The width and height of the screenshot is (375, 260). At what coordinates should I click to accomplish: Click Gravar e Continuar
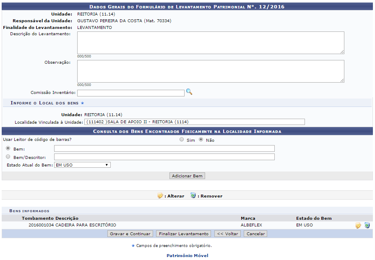tap(130, 234)
